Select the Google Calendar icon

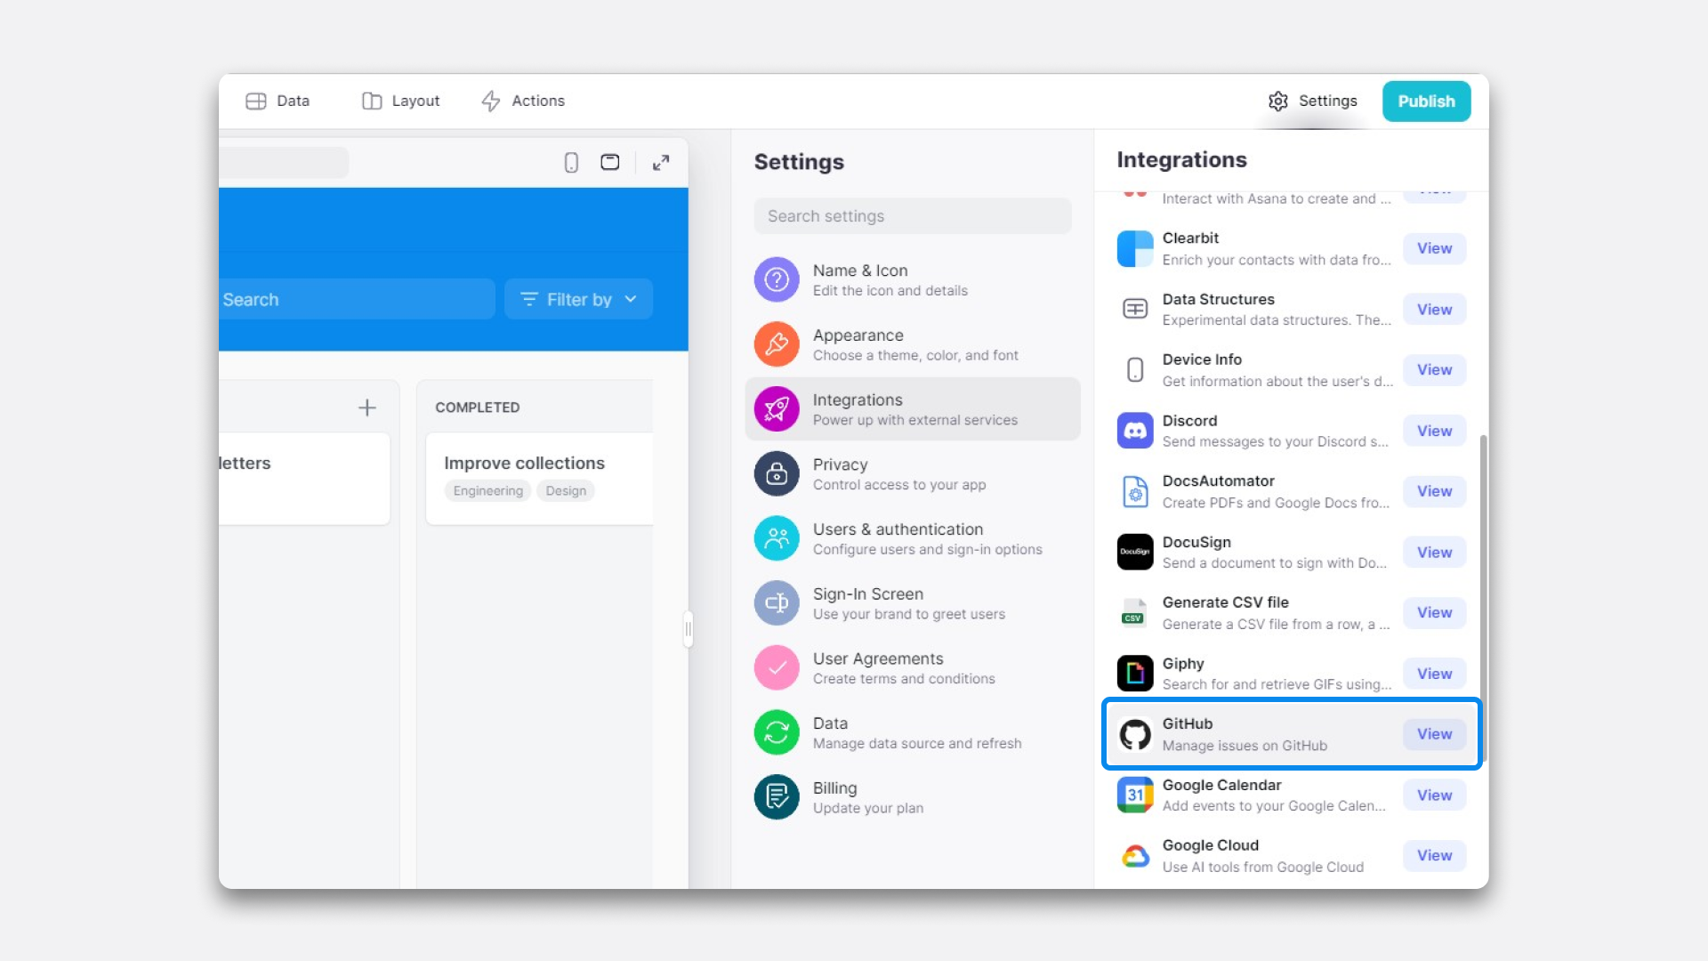pos(1134,795)
